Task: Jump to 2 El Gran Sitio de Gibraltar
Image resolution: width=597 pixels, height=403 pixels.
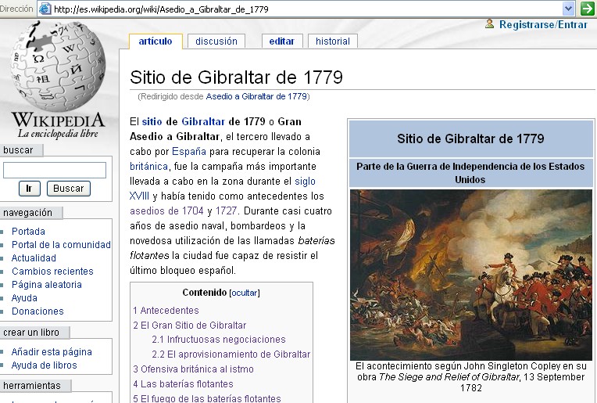Action: (190, 326)
